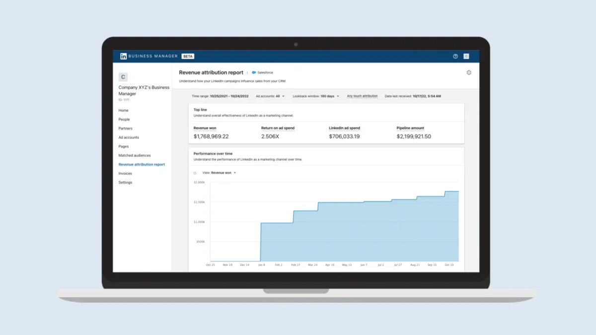Open the Help question mark icon

click(x=455, y=56)
